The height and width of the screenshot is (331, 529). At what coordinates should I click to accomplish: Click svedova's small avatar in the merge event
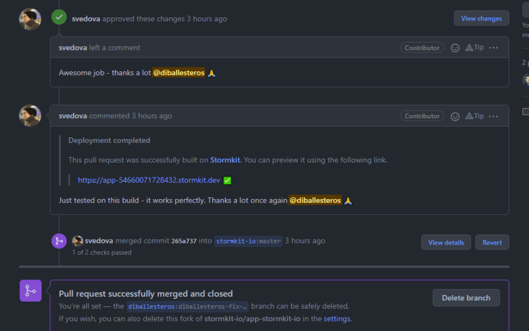coord(78,241)
